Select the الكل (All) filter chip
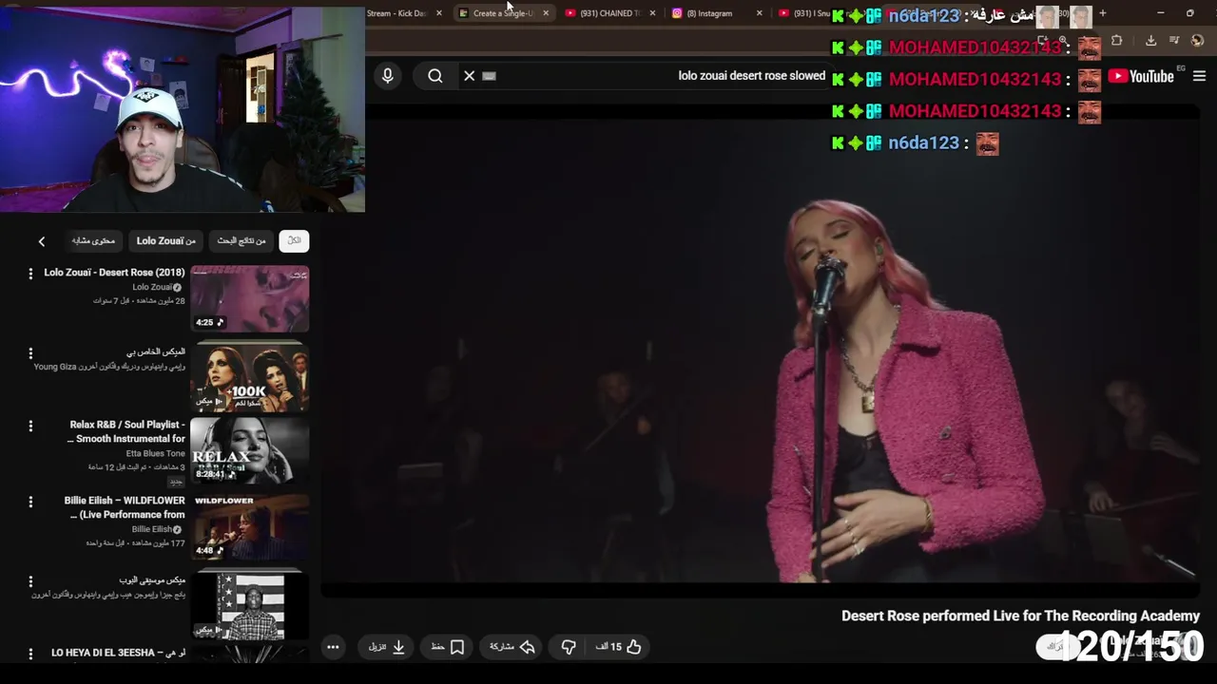1217x684 pixels. [294, 241]
